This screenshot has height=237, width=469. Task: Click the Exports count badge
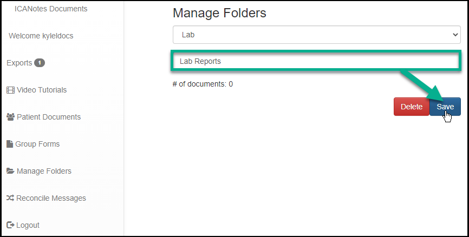click(x=40, y=63)
